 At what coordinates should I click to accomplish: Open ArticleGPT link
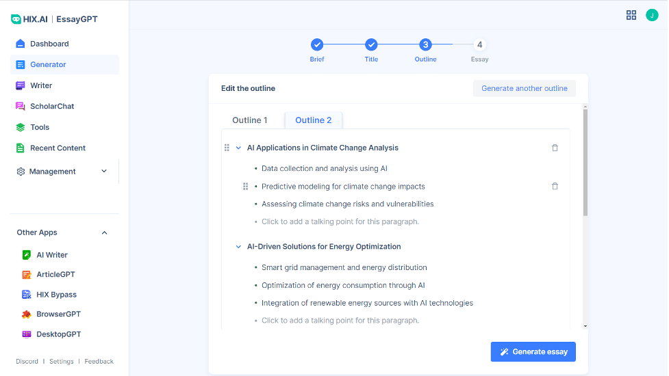[55, 275]
